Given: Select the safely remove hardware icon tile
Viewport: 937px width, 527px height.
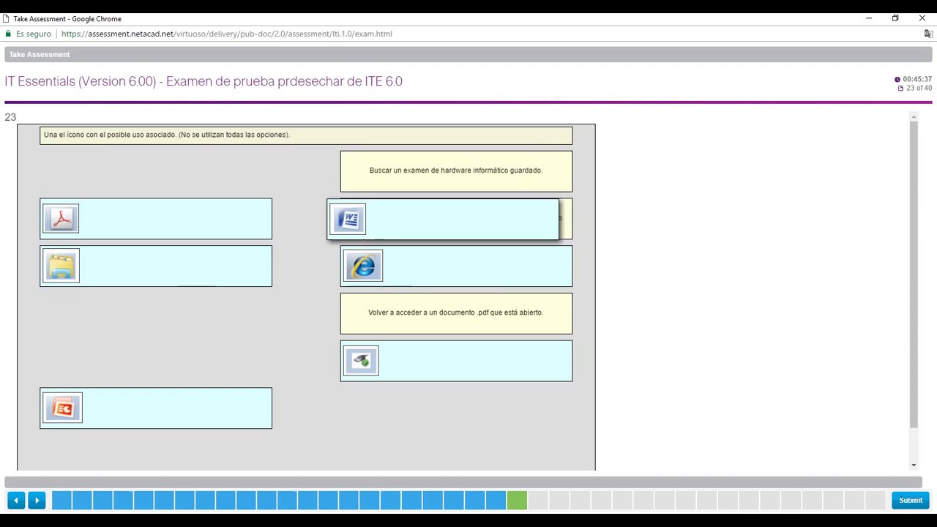Looking at the screenshot, I should 456,361.
